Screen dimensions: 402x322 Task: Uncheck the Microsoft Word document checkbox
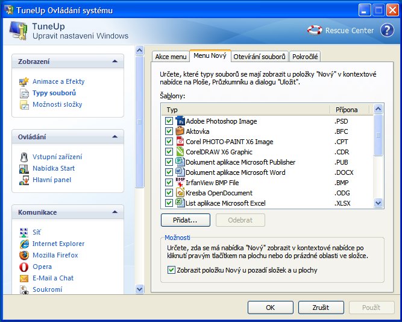coord(169,172)
